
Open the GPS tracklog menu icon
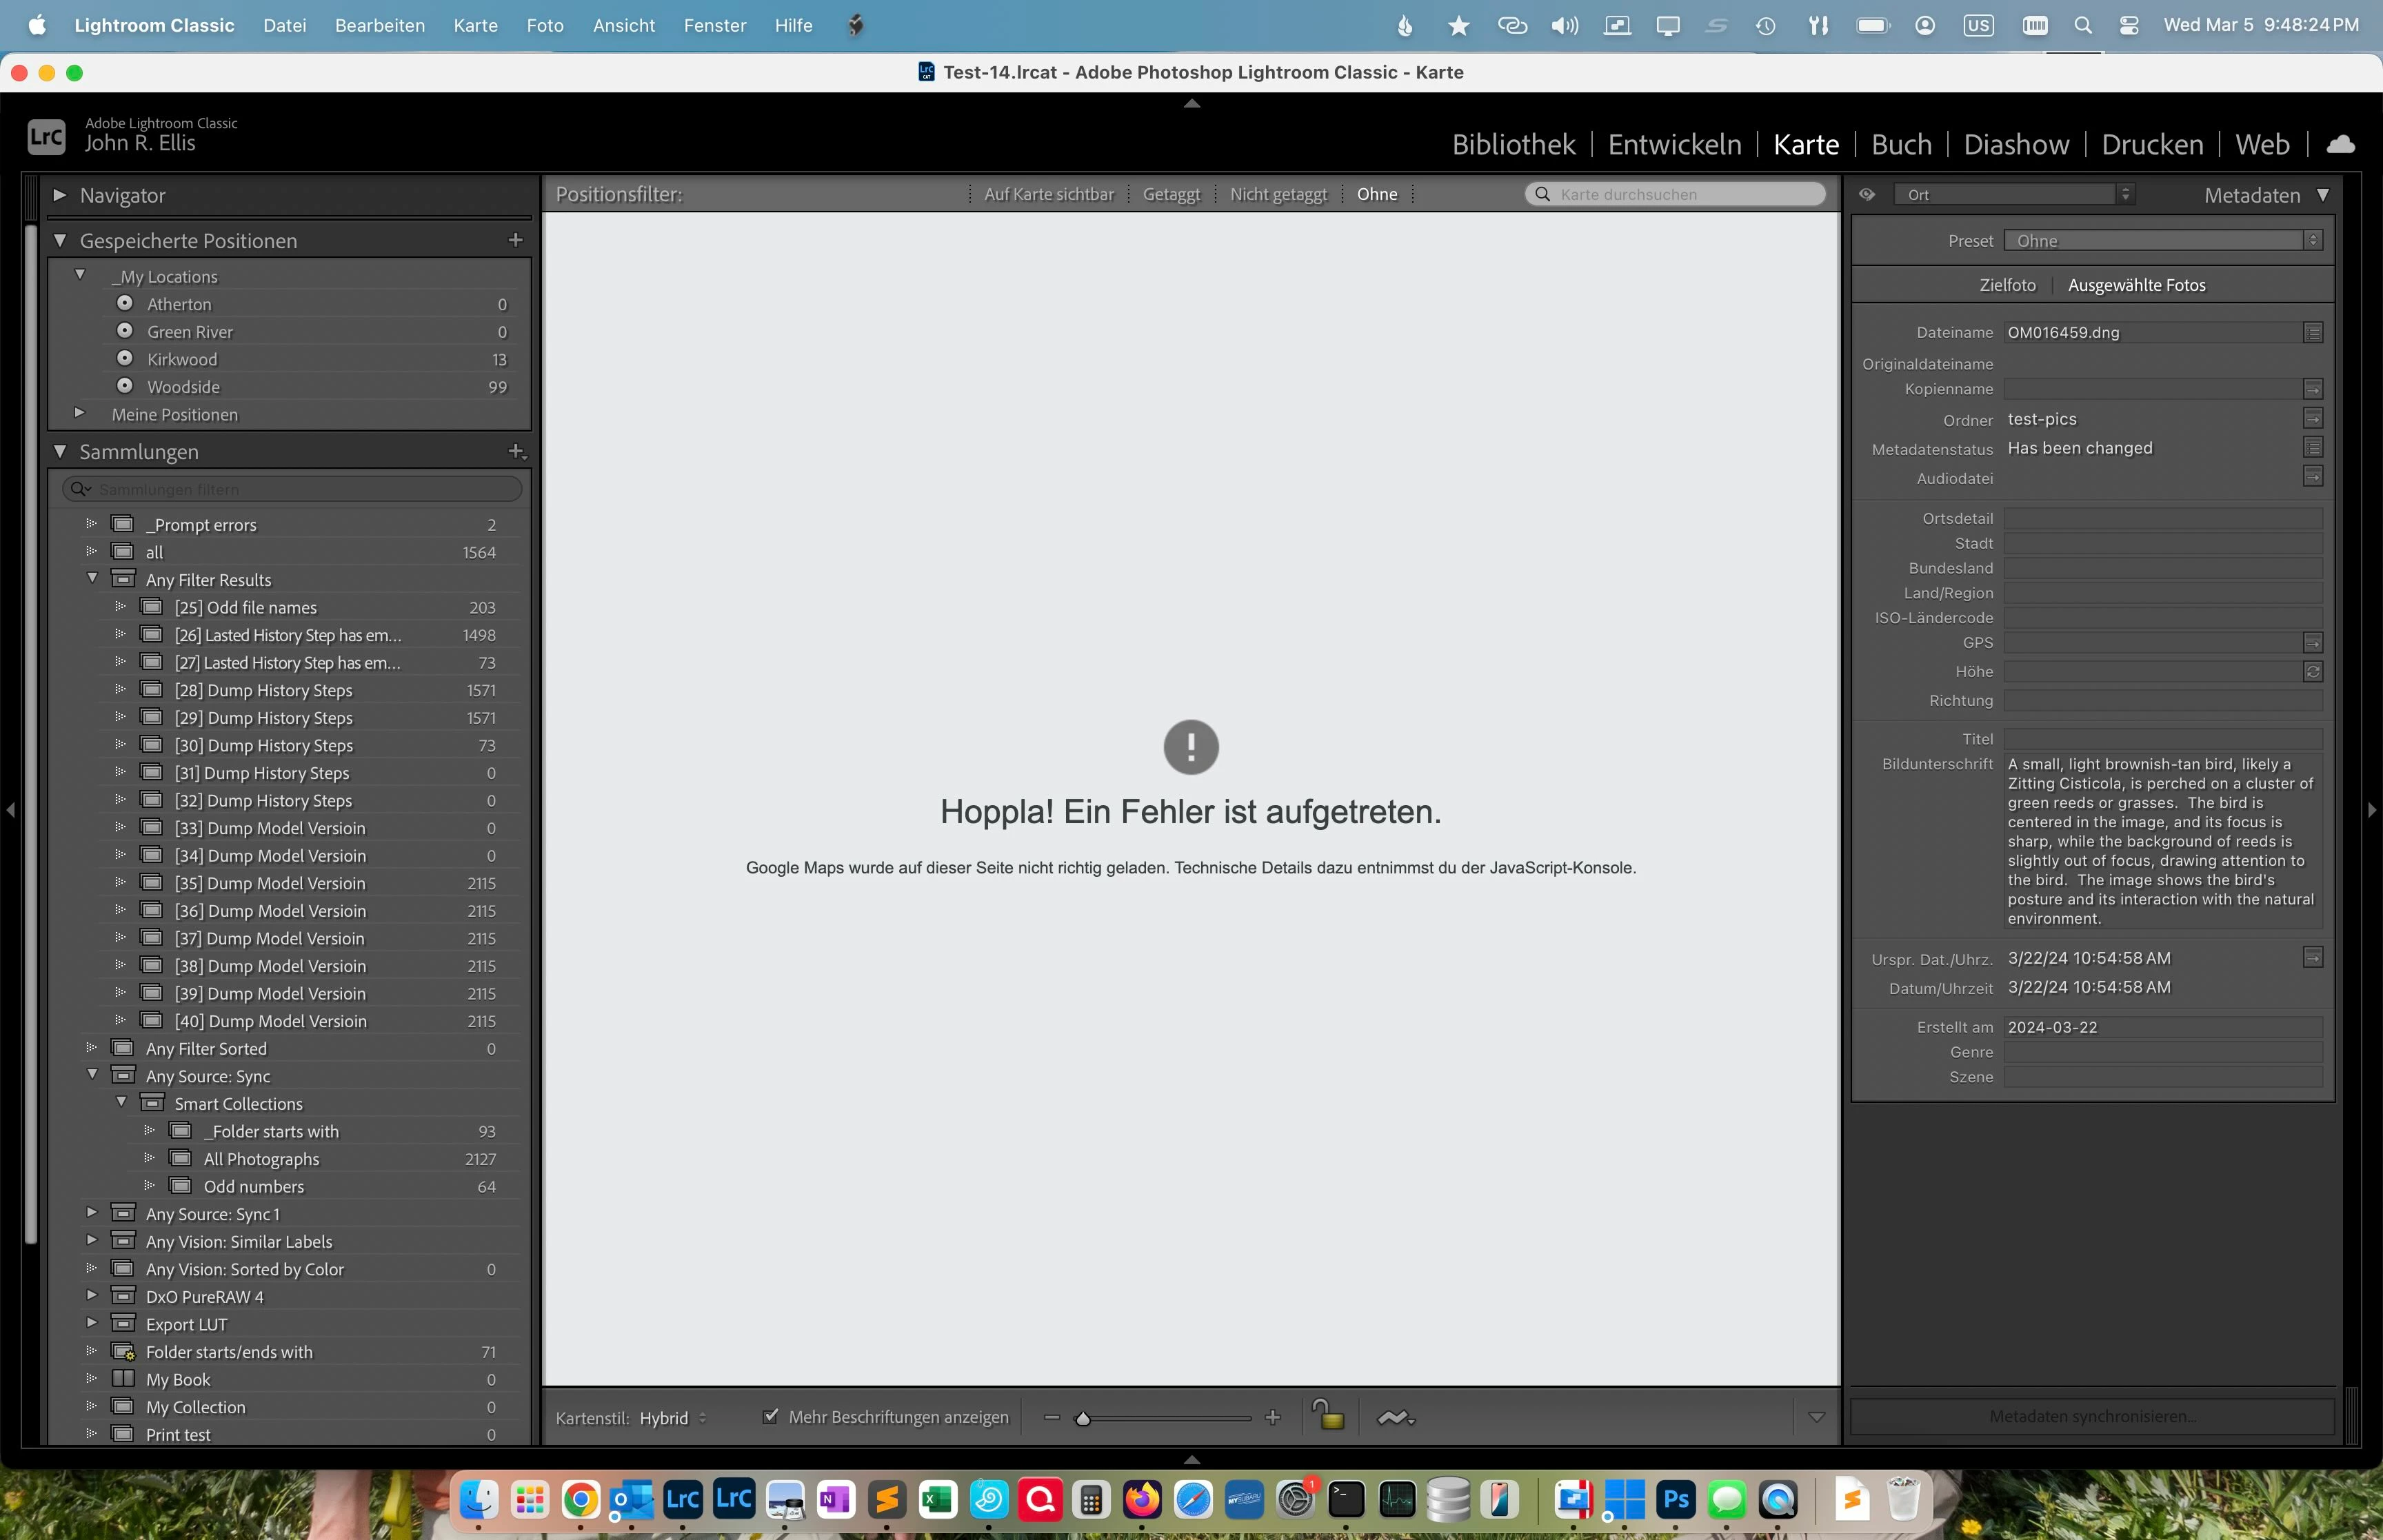(x=1395, y=1417)
